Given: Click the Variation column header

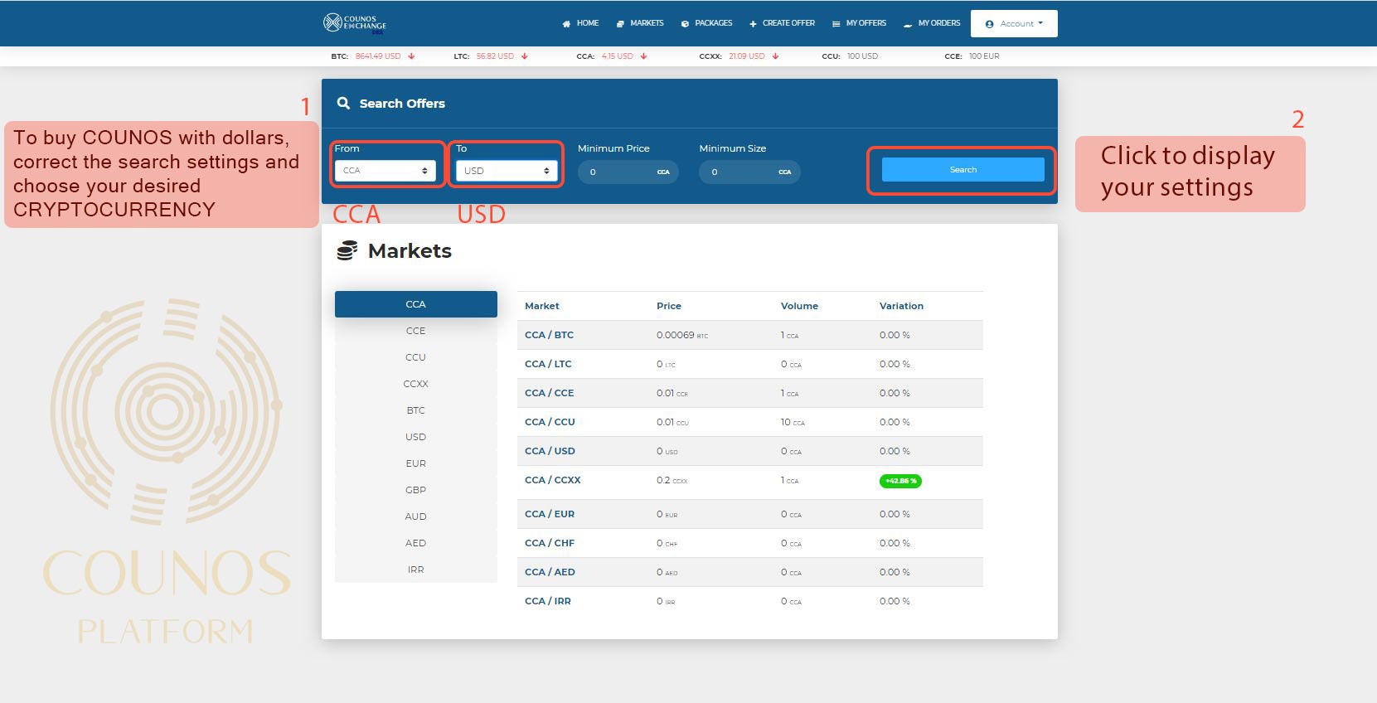Looking at the screenshot, I should click(901, 306).
